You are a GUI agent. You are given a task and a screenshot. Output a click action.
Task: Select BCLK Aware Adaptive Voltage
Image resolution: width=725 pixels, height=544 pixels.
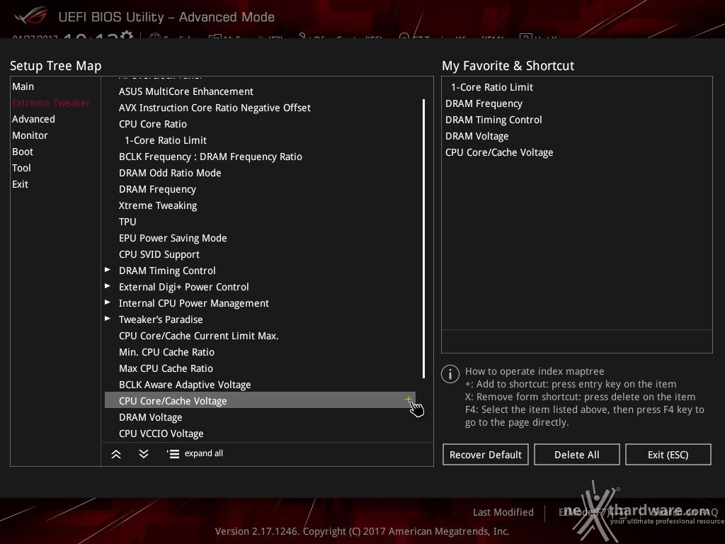185,385
